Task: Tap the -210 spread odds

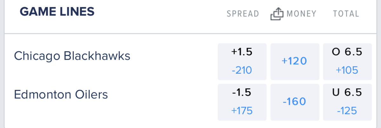Action: tap(242, 70)
